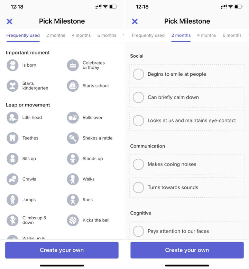Viewport: 249px width, 269px height.
Task: Switch to 4 months tab on left screen
Action: point(81,35)
